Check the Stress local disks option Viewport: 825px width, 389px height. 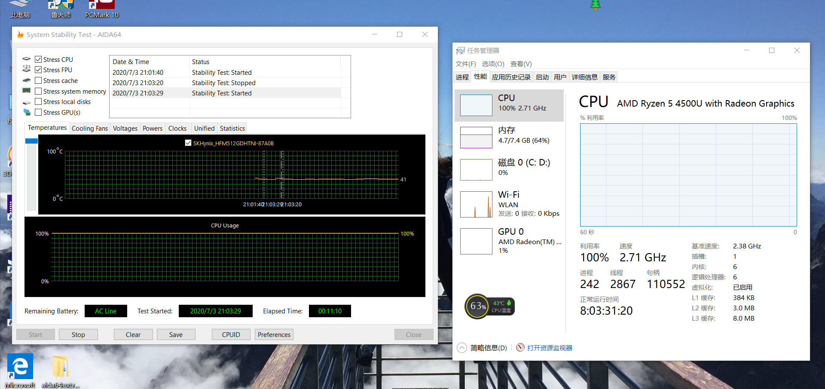38,101
